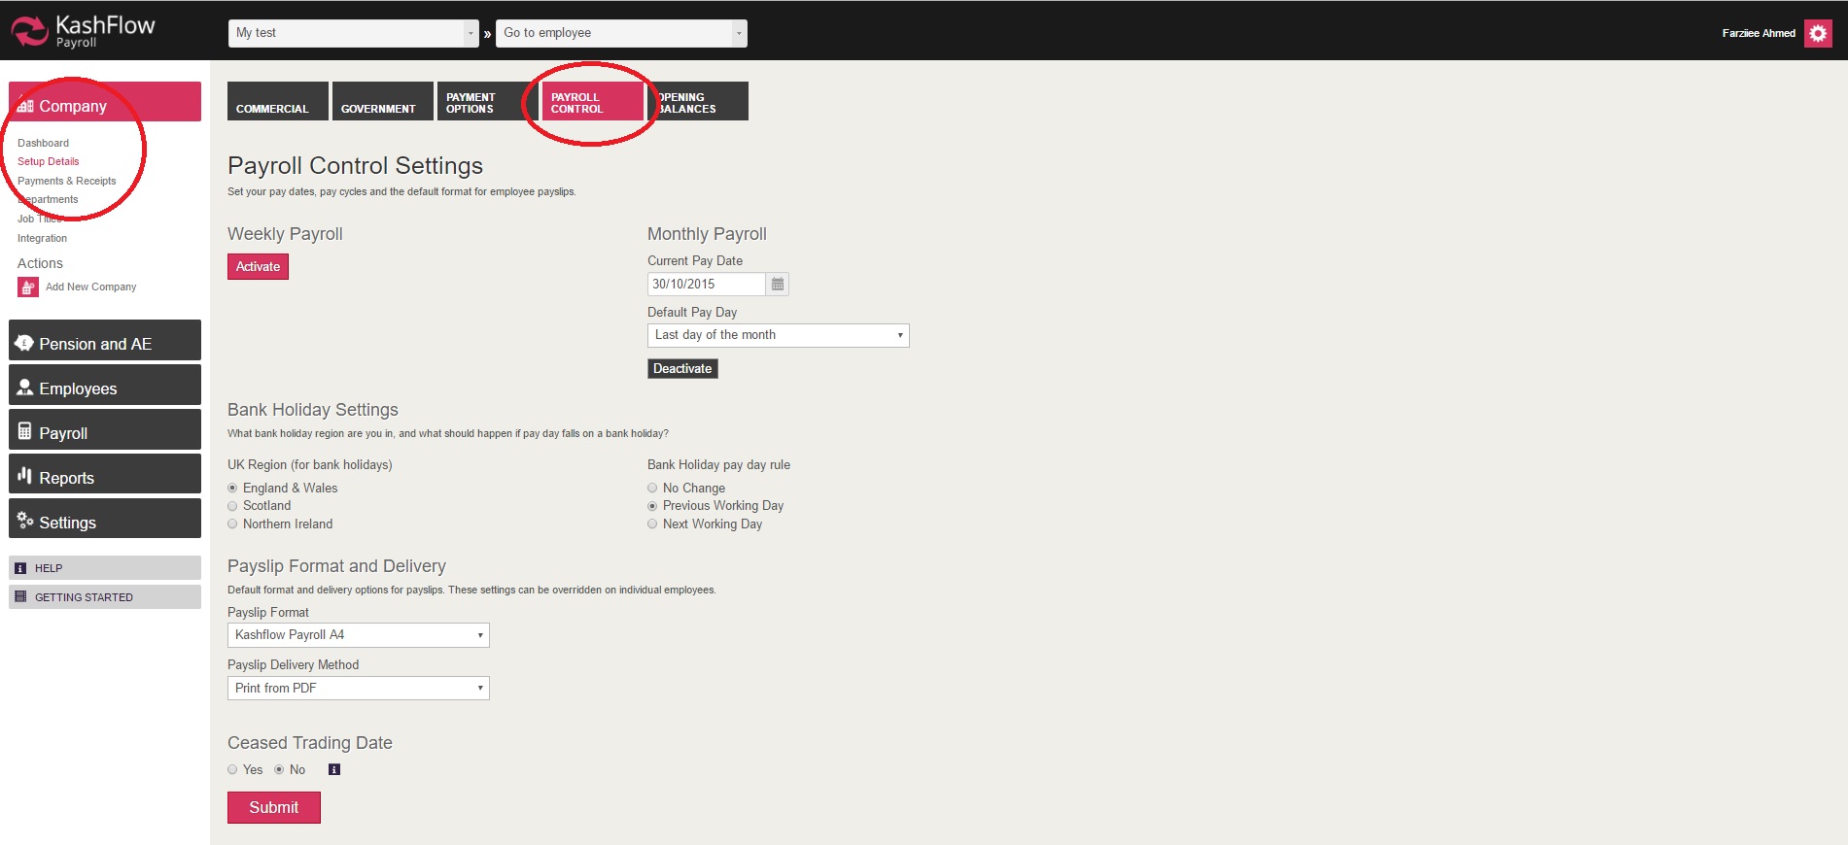Open the Payslip Format dropdown

[358, 635]
